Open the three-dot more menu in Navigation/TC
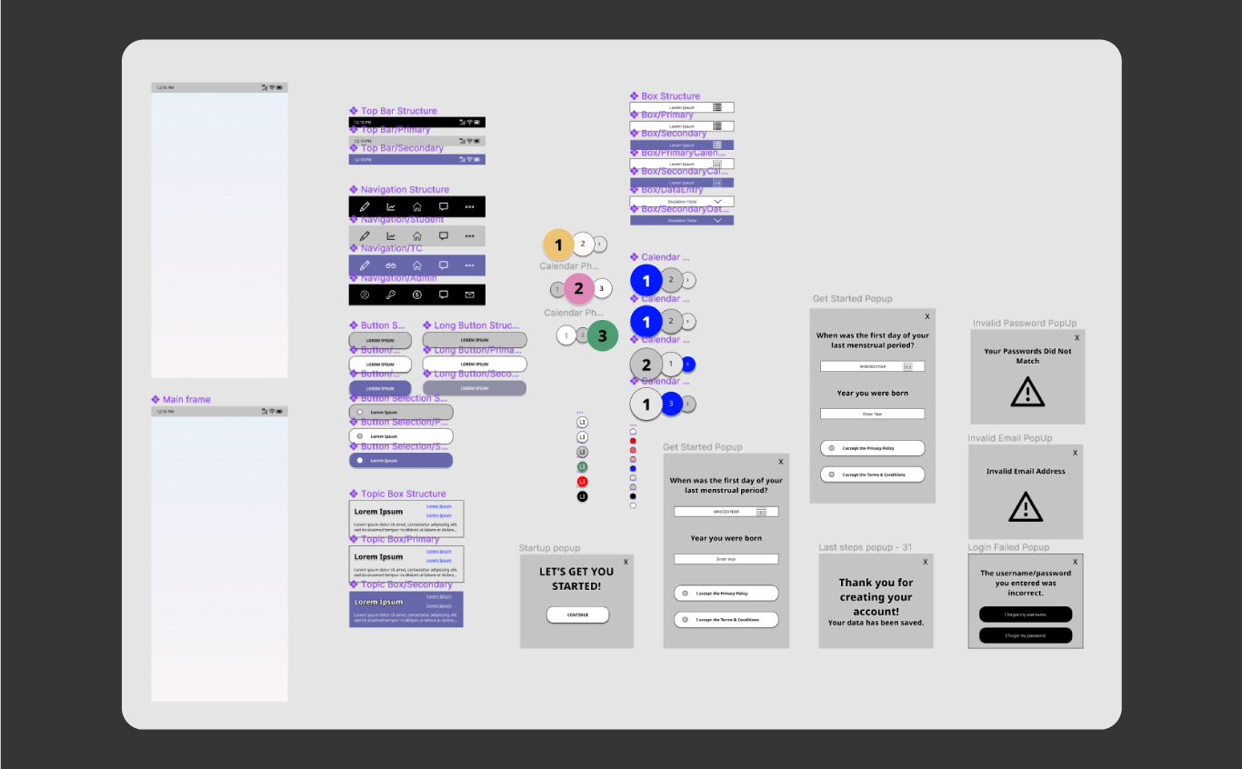 coord(470,265)
